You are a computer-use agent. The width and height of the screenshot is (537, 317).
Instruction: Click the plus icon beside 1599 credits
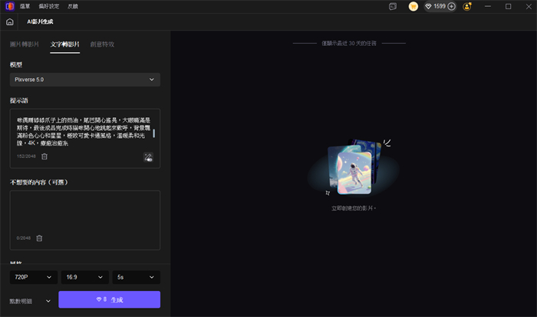coord(451,6)
